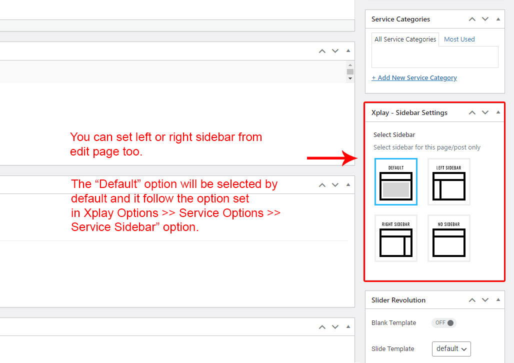514x363 pixels.
Task: Collapse the Slider Revolution panel
Action: pos(498,300)
